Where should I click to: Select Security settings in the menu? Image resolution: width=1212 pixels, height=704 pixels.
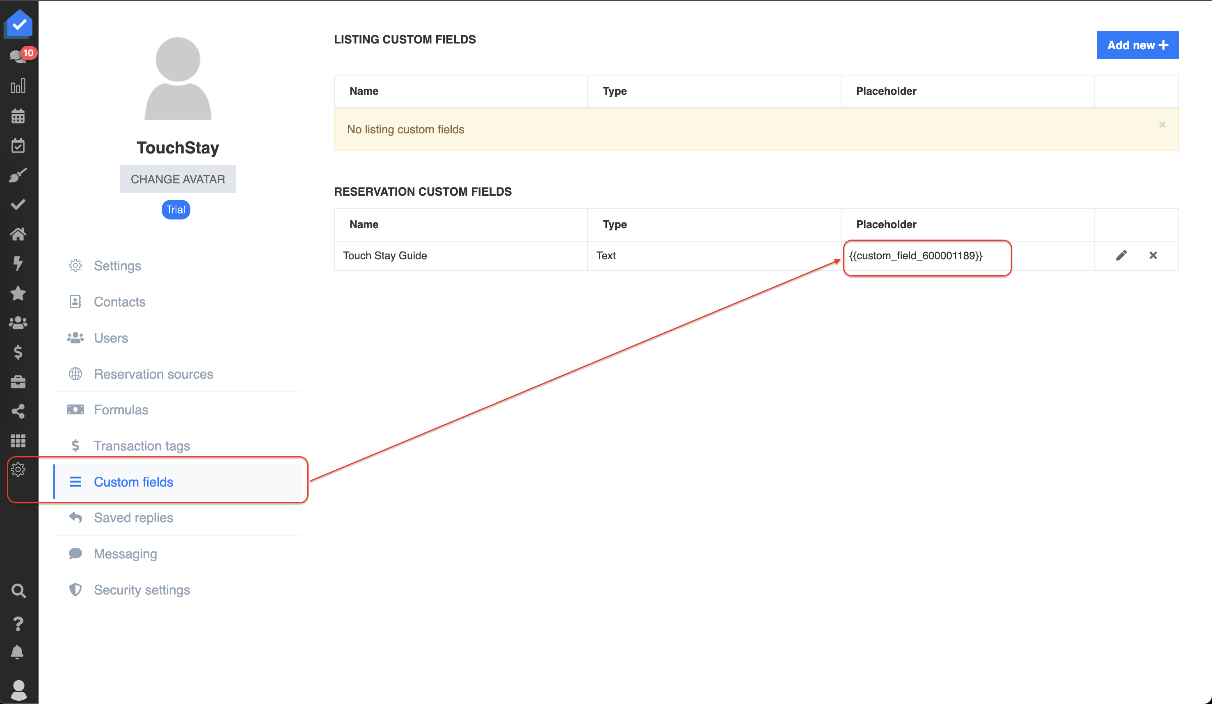142,590
